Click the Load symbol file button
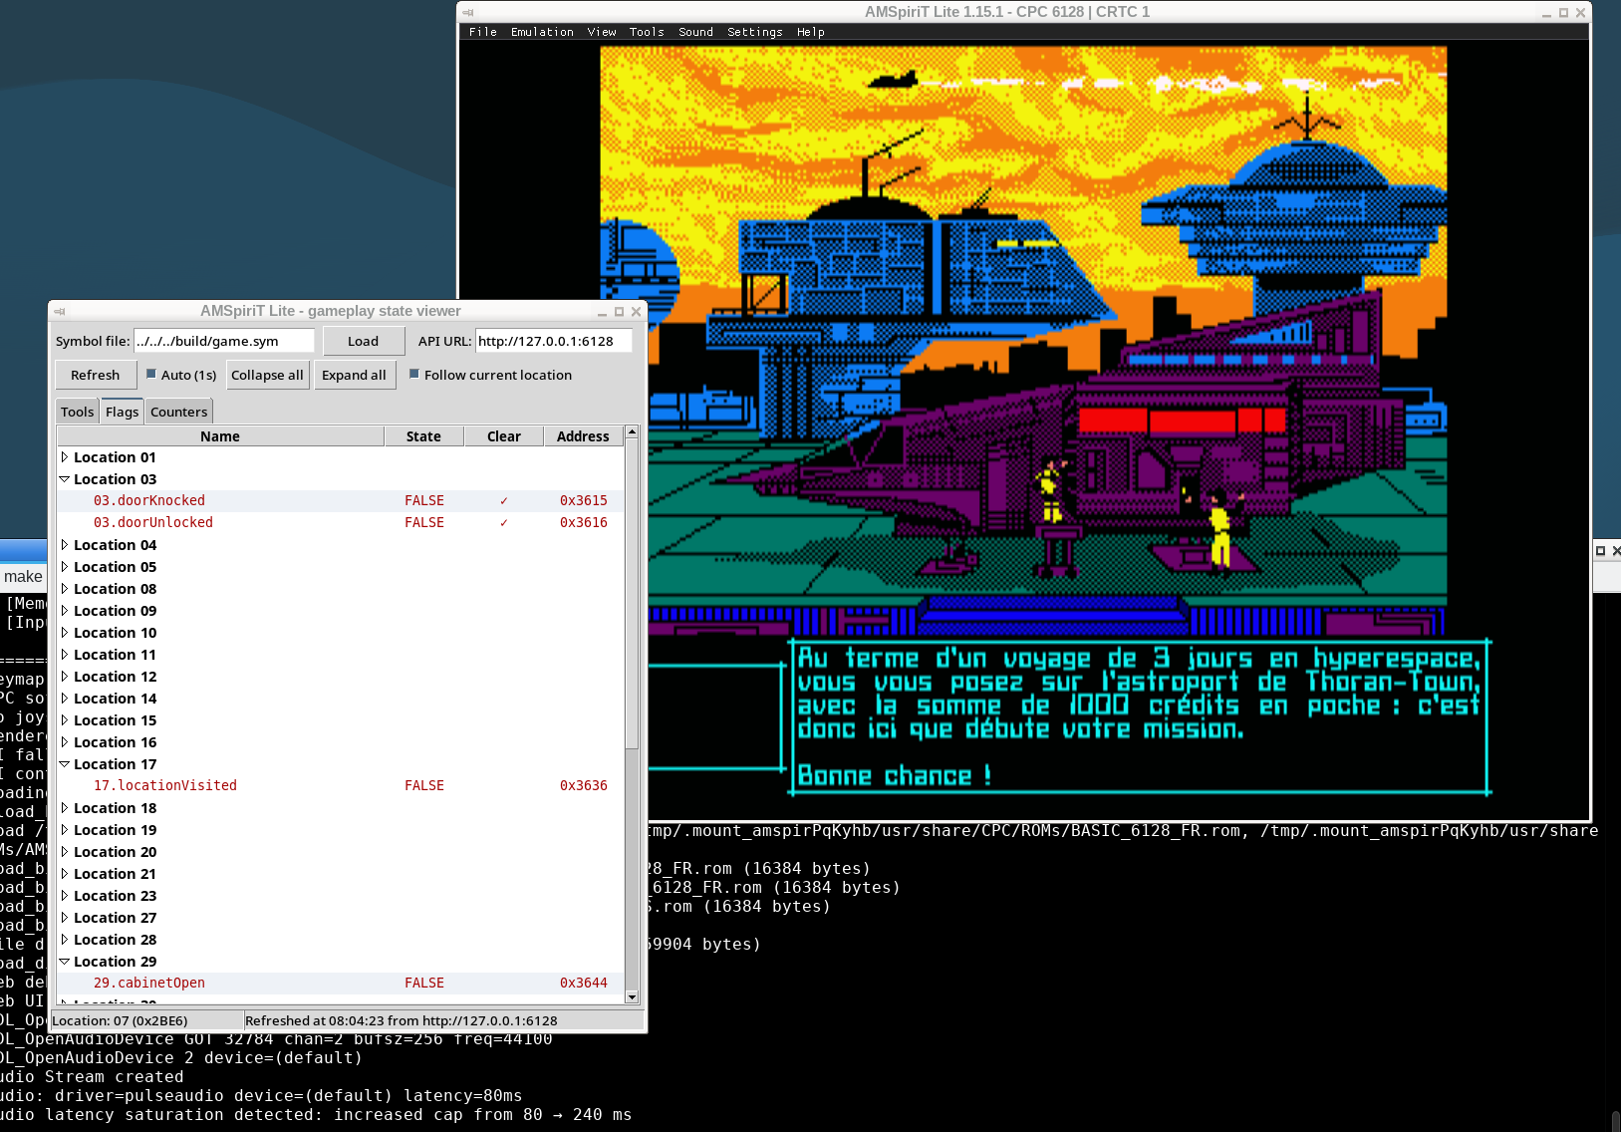Image resolution: width=1621 pixels, height=1132 pixels. pos(364,341)
